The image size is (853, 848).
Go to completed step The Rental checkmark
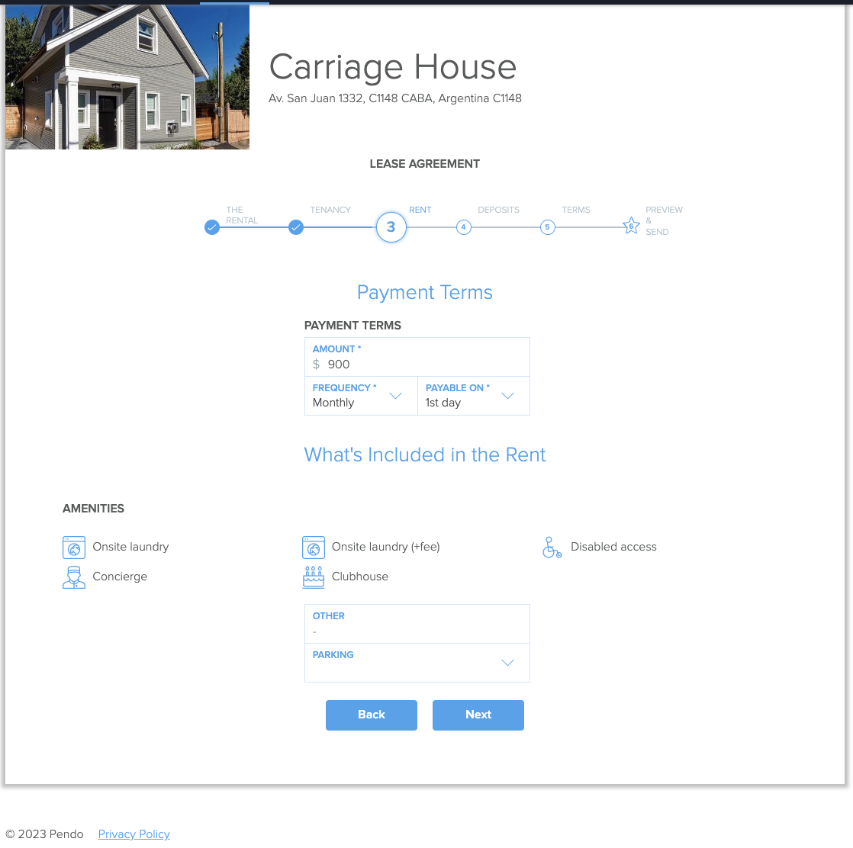click(x=212, y=227)
